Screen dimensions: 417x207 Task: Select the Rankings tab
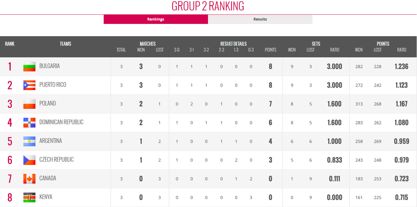click(x=156, y=19)
